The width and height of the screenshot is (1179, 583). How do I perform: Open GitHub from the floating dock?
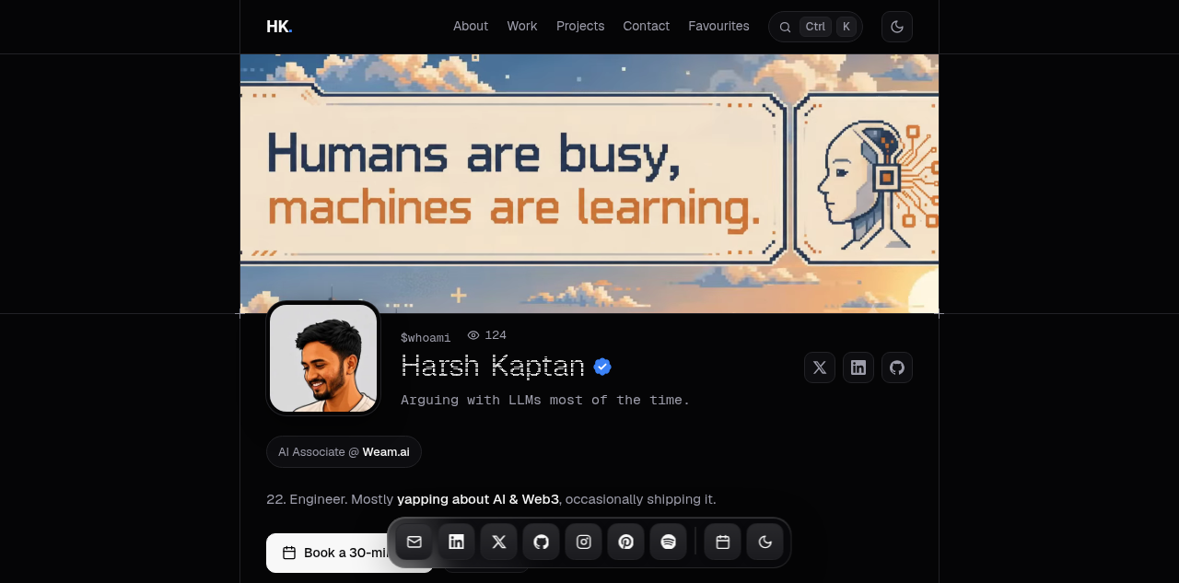pos(542,542)
